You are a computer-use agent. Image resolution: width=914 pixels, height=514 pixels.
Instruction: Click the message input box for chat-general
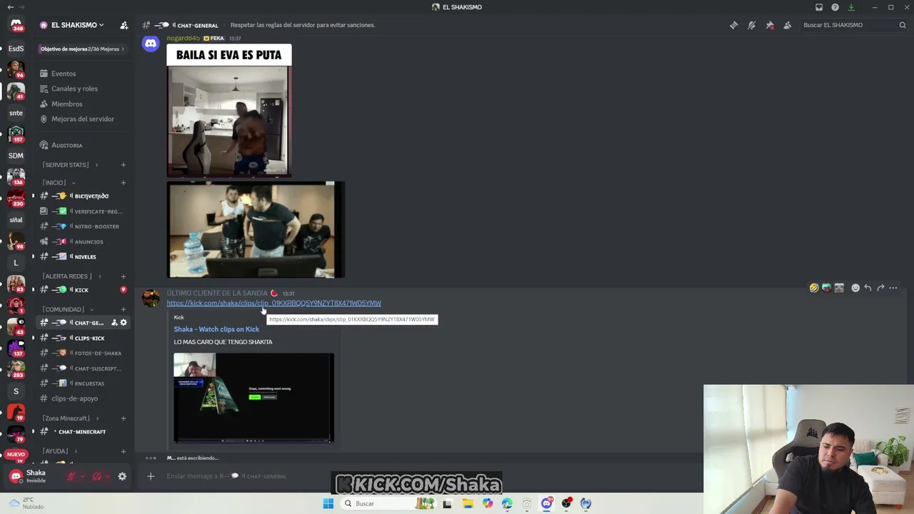coord(421,476)
